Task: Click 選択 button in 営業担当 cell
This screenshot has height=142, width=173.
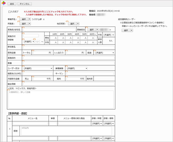Action: pos(92,30)
